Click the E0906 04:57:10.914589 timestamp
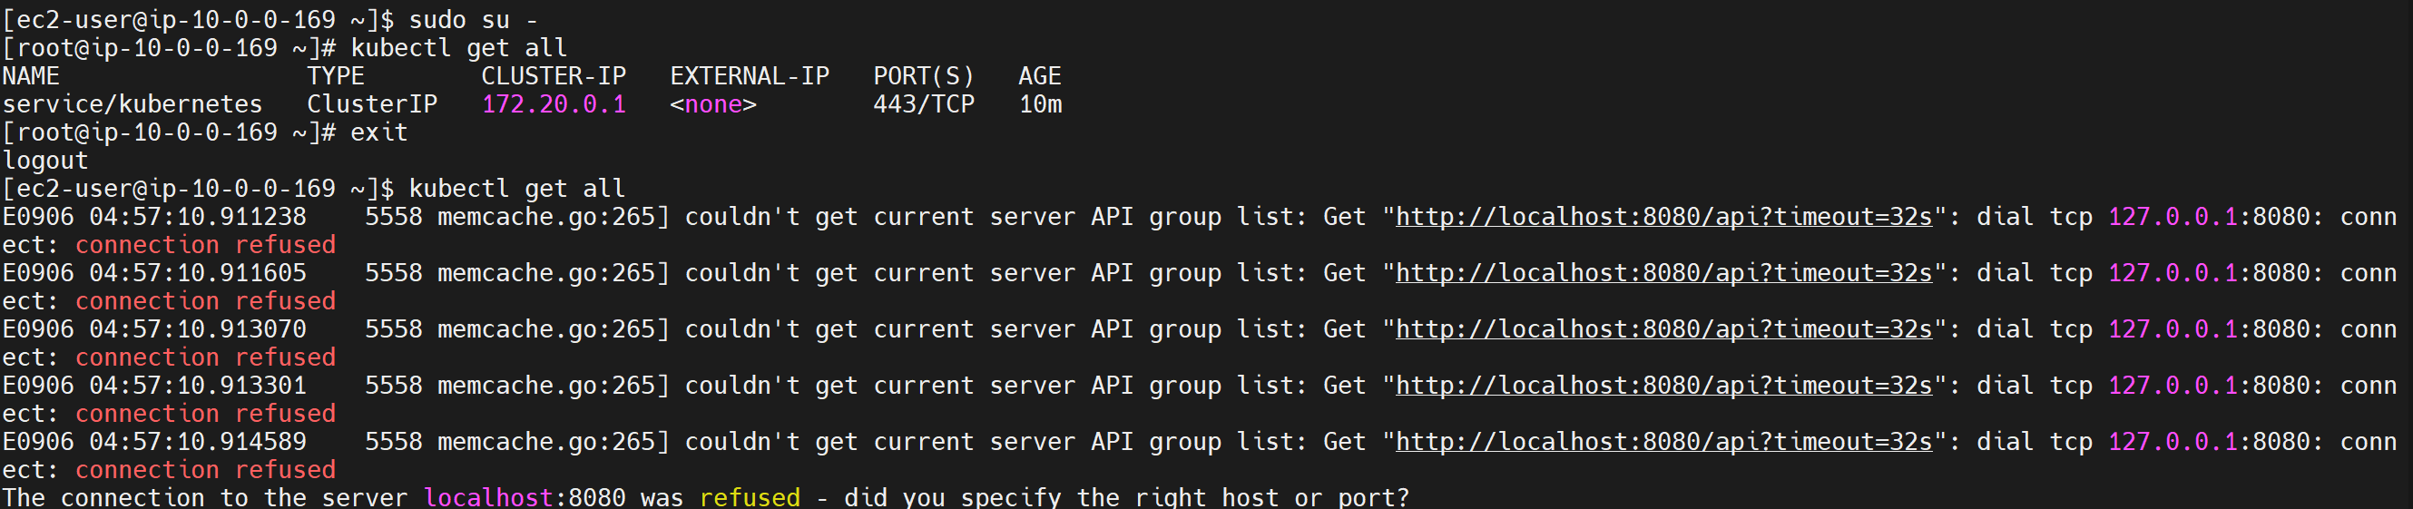 point(153,442)
